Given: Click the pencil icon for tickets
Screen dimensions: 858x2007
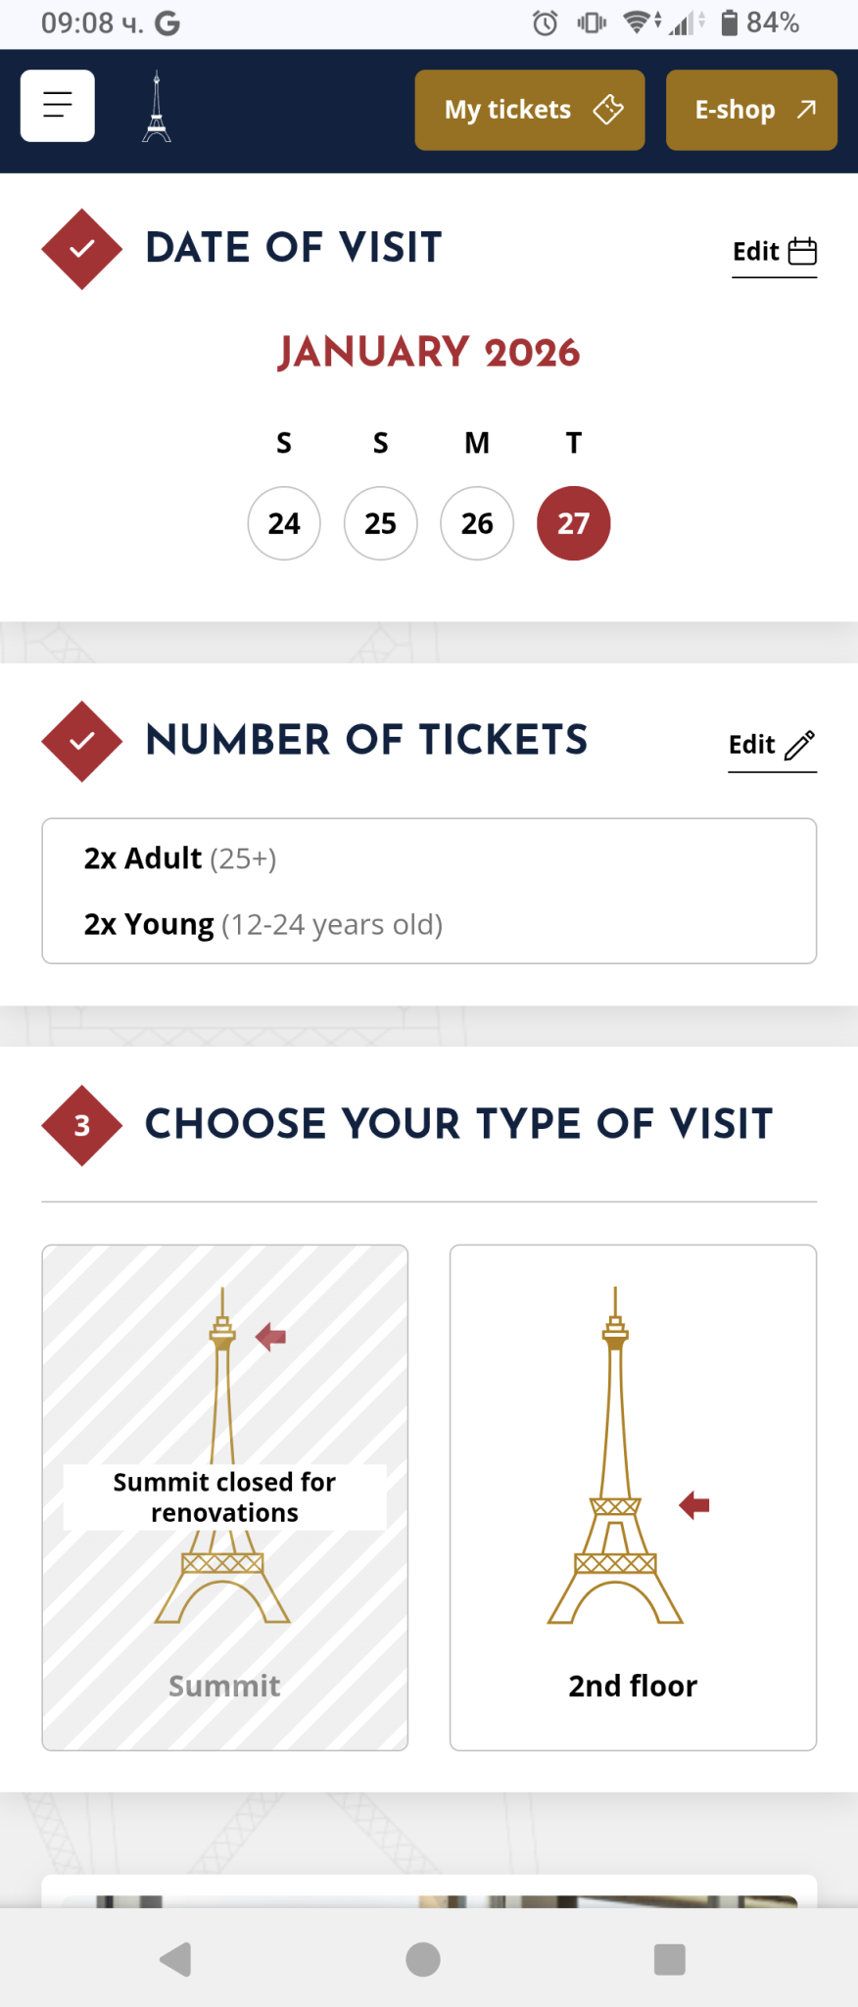Looking at the screenshot, I should click(800, 745).
